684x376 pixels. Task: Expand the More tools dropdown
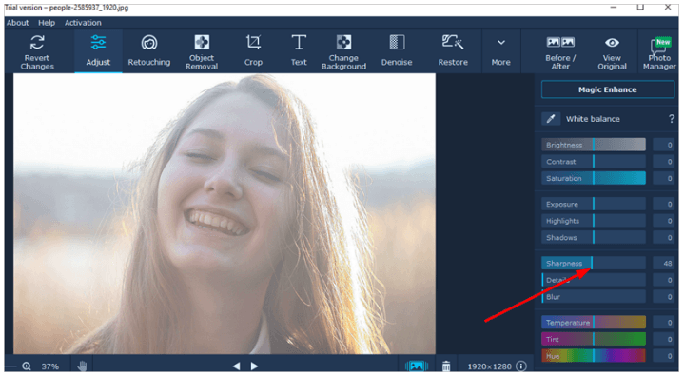click(x=500, y=51)
